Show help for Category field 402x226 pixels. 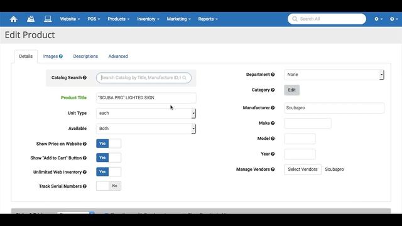click(273, 90)
